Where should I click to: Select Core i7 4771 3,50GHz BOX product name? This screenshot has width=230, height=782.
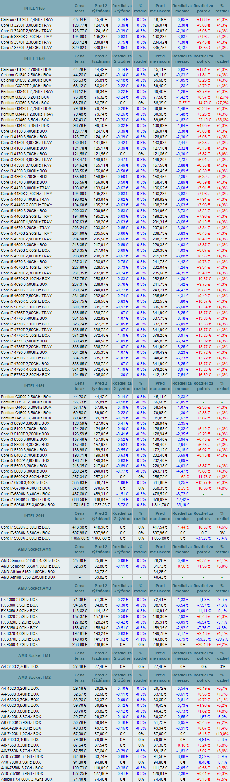click(24, 341)
